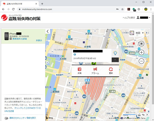Click the 有効期限: 2019/09/08 text
Viewport: 154px width, 121px height.
tap(19, 36)
